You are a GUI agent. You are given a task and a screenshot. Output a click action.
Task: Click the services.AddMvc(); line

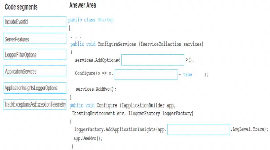click(x=96, y=89)
